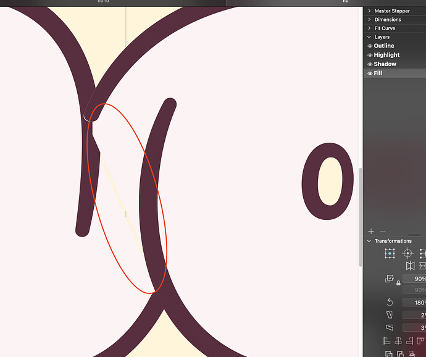Screen dimensions: 426x357
Task: Add a new layer with plus button
Action: point(371,232)
